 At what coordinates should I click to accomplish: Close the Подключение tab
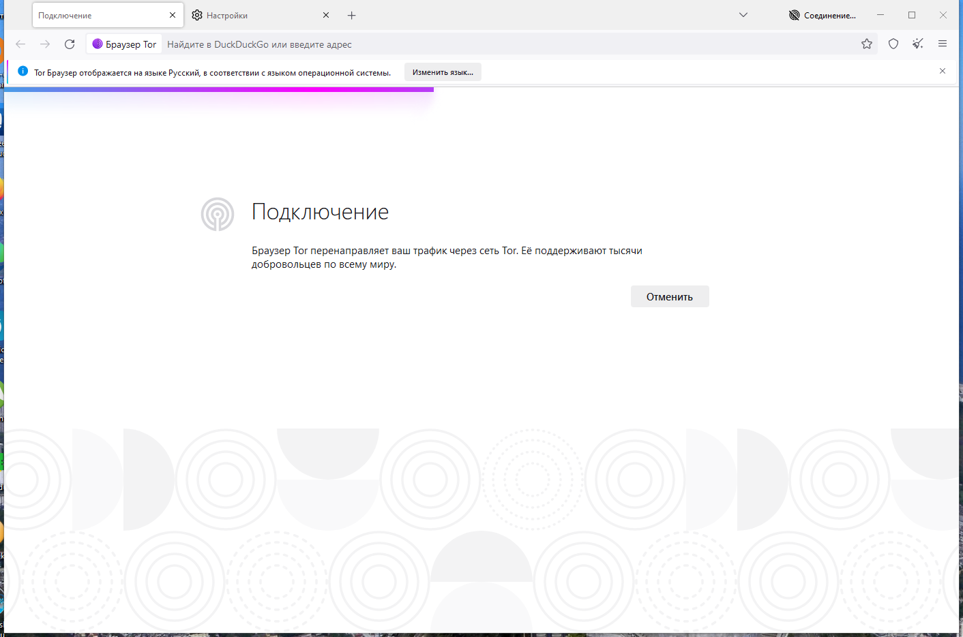(x=173, y=15)
